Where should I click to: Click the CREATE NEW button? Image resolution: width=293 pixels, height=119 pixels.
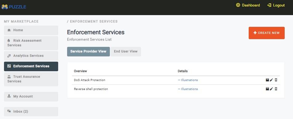pos(267,33)
